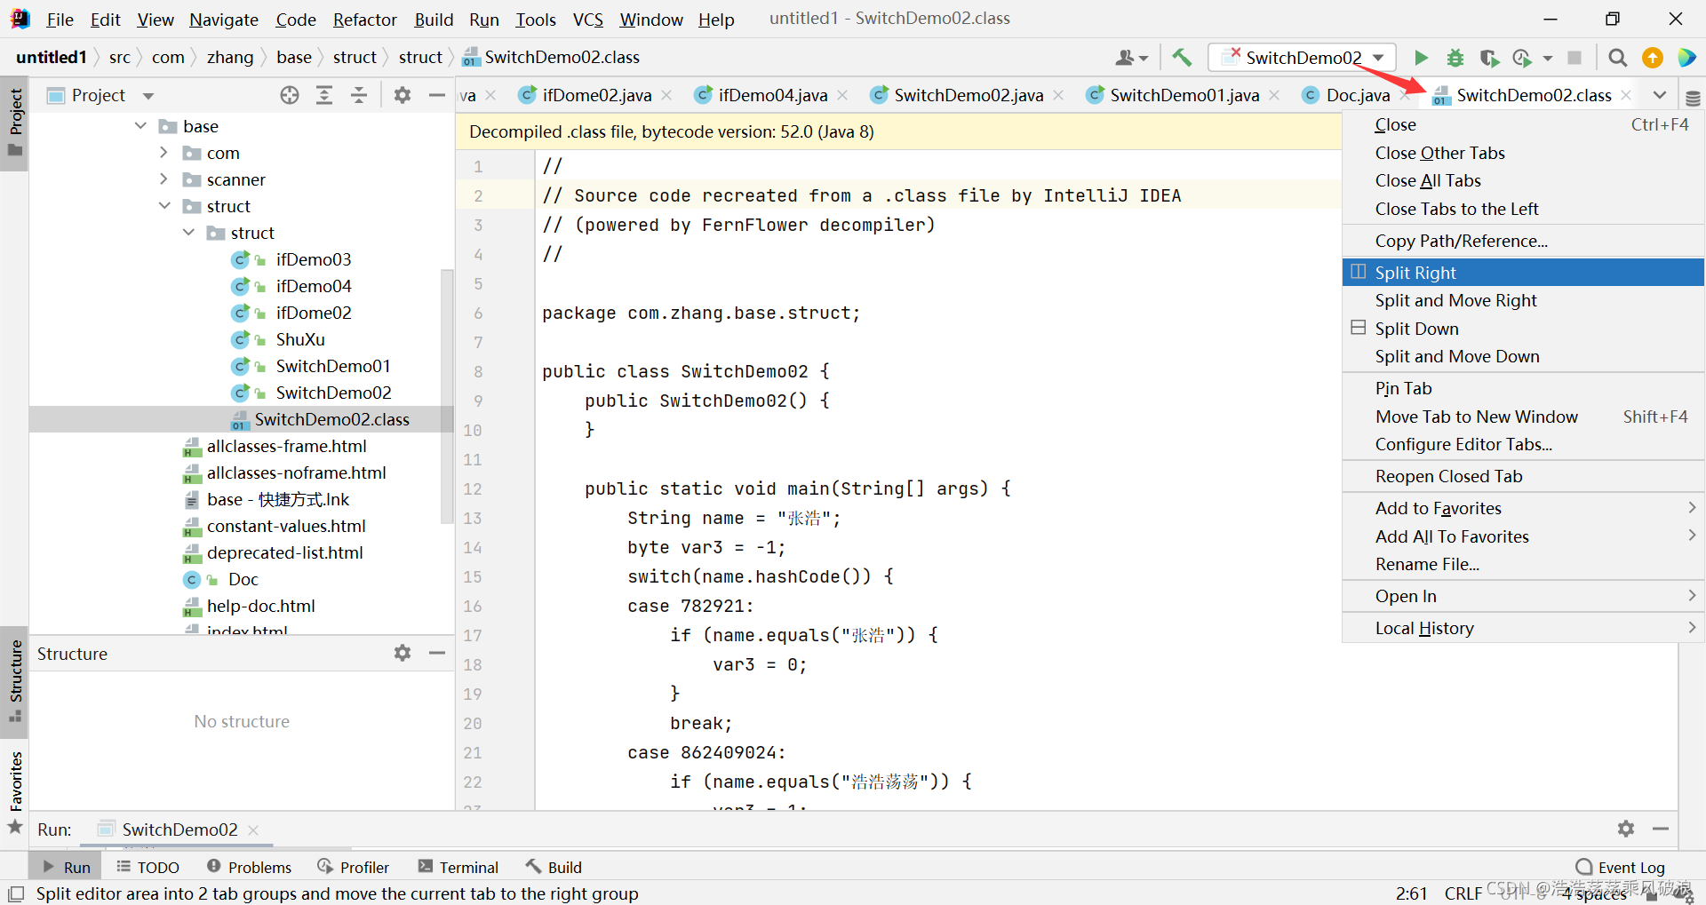Open the SwitchDemo02 run configuration dropdown
Image resolution: width=1706 pixels, height=905 pixels.
pyautogui.click(x=1302, y=58)
